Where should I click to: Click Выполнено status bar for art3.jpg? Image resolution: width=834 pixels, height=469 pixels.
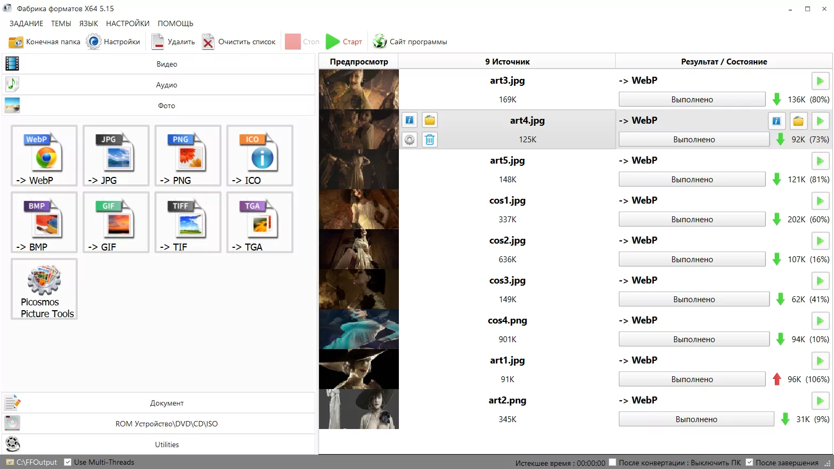coord(692,99)
